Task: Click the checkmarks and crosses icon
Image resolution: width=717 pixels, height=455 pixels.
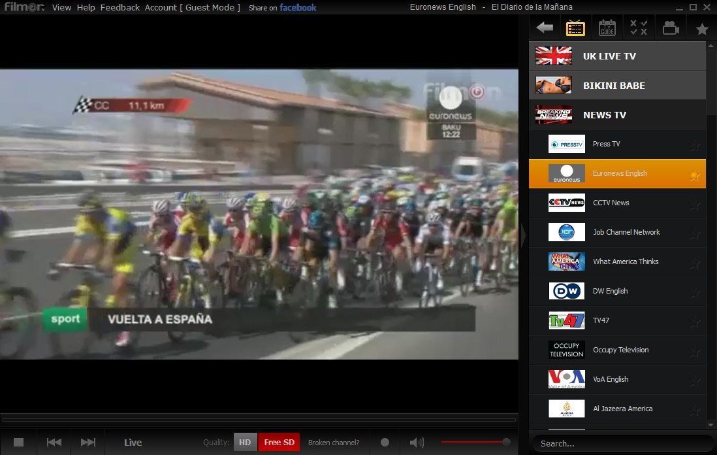Action: coord(638,28)
